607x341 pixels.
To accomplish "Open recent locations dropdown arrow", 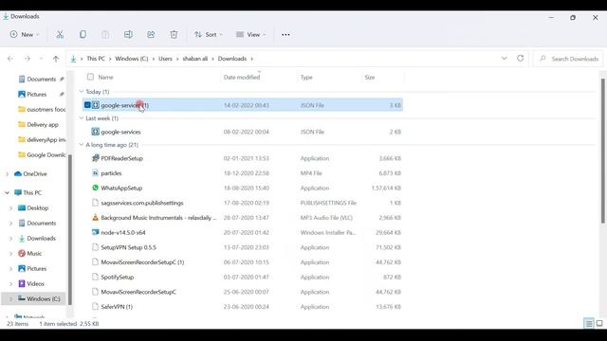I will pyautogui.click(x=42, y=59).
